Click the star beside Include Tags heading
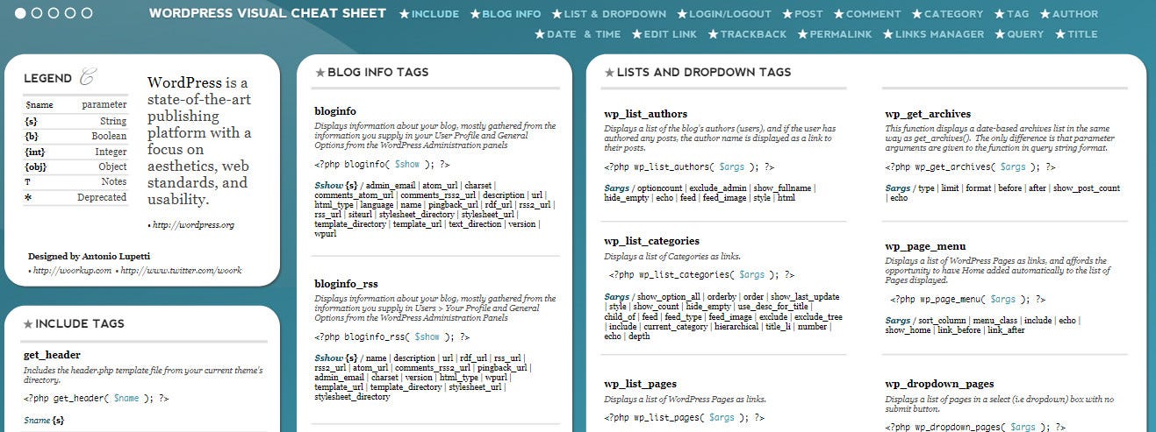 [x=28, y=324]
